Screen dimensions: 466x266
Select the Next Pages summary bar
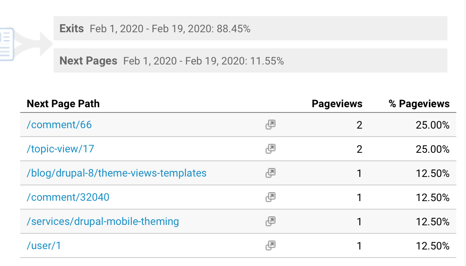250,60
